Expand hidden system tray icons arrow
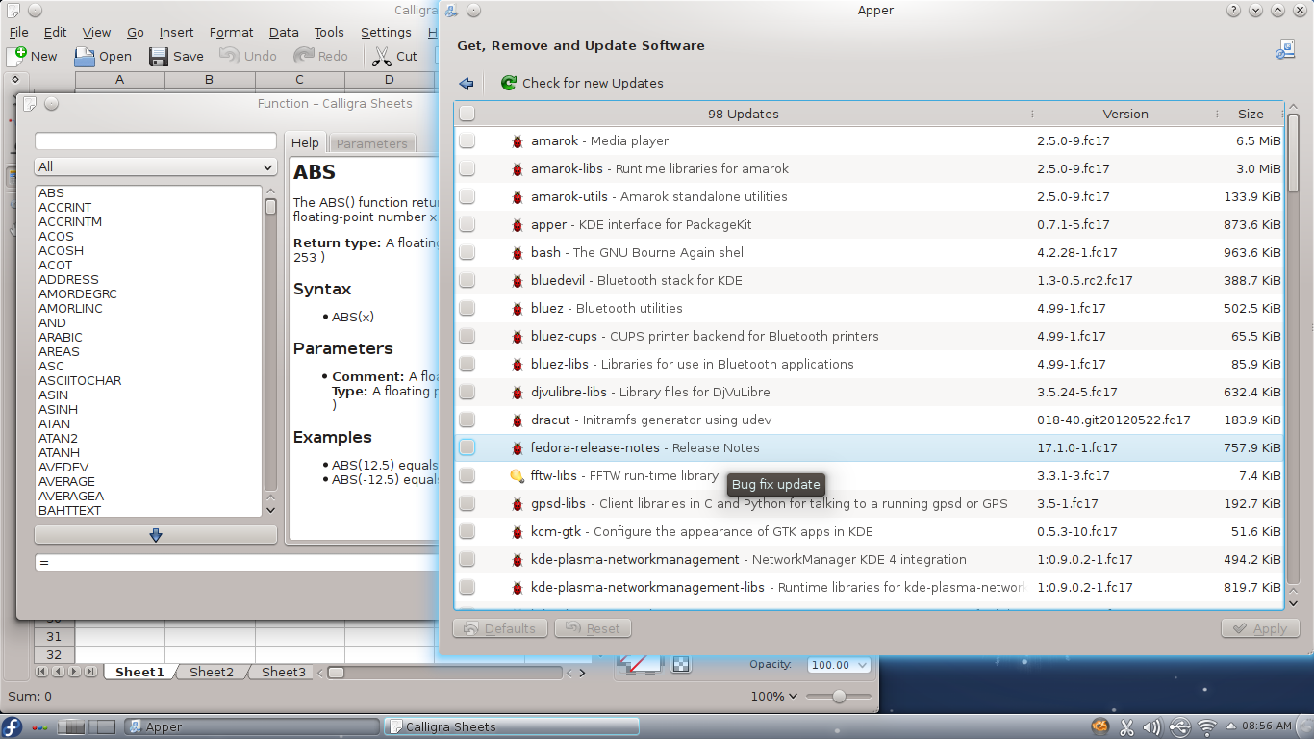Image resolution: width=1314 pixels, height=739 pixels. 1230,726
